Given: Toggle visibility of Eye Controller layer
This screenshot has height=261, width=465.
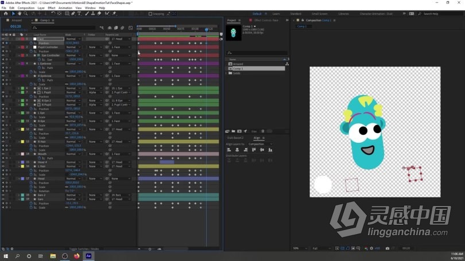Looking at the screenshot, I should (x=3, y=56).
